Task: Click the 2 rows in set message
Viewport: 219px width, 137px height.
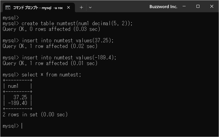Action: pos(35,115)
